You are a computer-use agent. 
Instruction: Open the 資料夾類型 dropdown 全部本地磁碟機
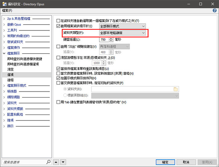pyautogui.click(x=123, y=33)
